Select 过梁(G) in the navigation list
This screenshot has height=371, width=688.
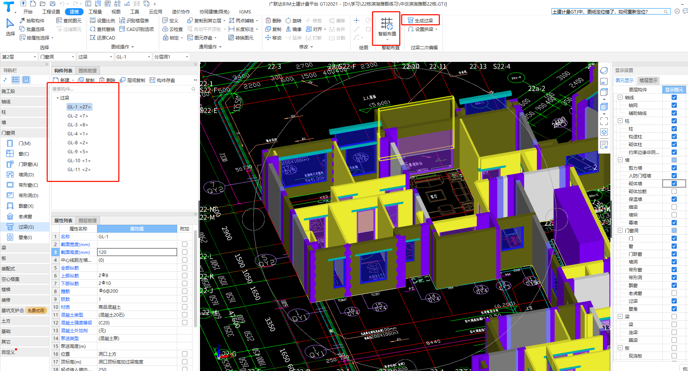point(25,227)
